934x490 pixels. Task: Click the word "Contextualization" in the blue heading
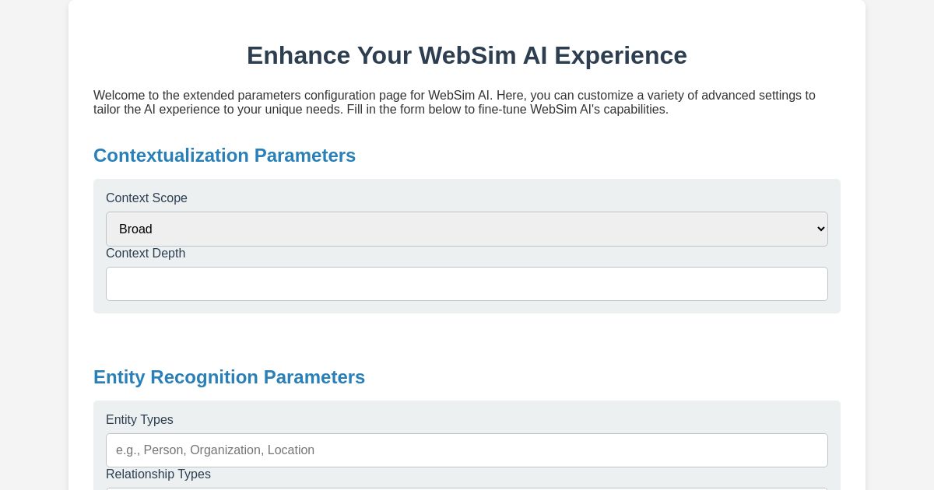click(171, 156)
